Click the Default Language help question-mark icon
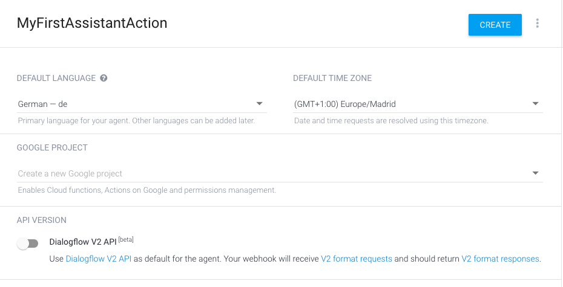The image size is (563, 287). point(104,78)
